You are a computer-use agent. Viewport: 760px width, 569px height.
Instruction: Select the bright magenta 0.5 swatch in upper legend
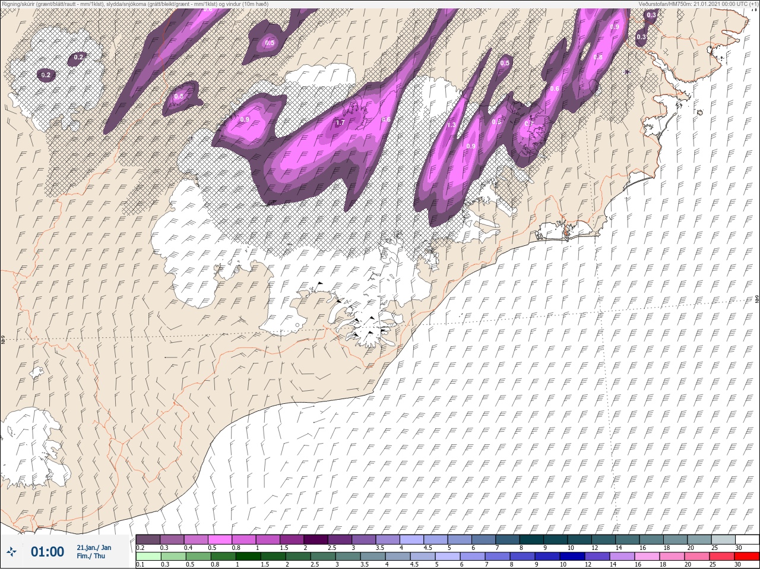tap(220, 539)
